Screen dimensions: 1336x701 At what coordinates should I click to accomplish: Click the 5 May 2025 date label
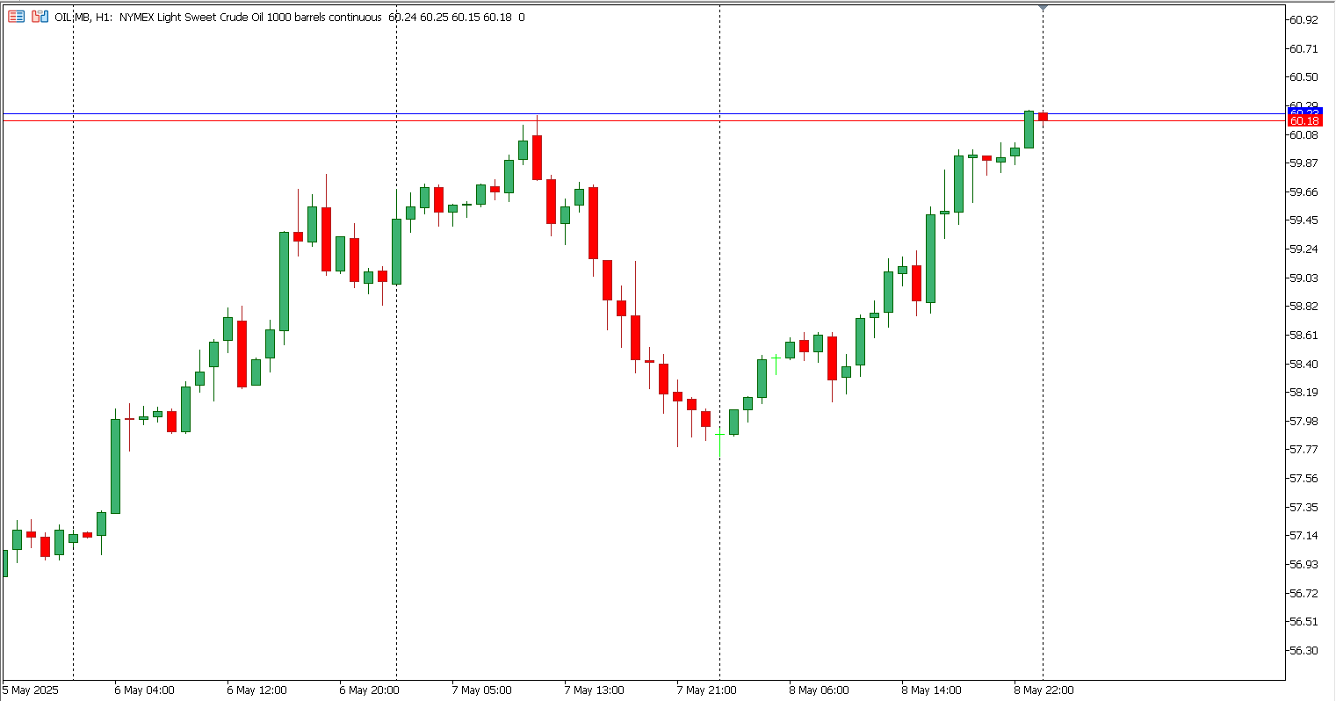31,690
